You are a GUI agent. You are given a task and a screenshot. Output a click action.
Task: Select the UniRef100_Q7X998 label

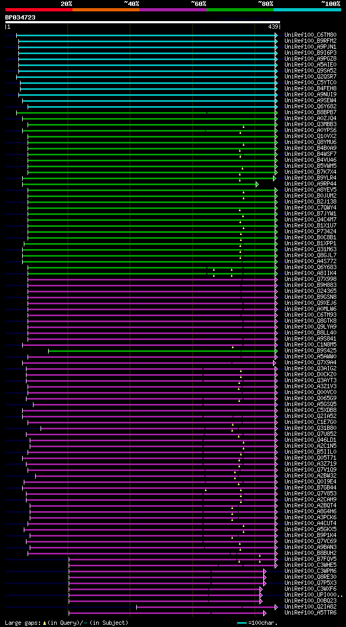(310, 279)
